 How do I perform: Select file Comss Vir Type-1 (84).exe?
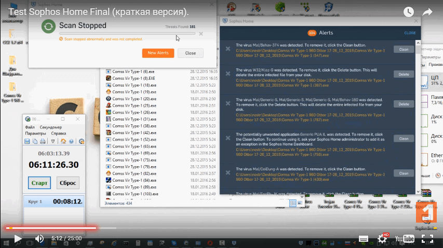click(x=134, y=180)
